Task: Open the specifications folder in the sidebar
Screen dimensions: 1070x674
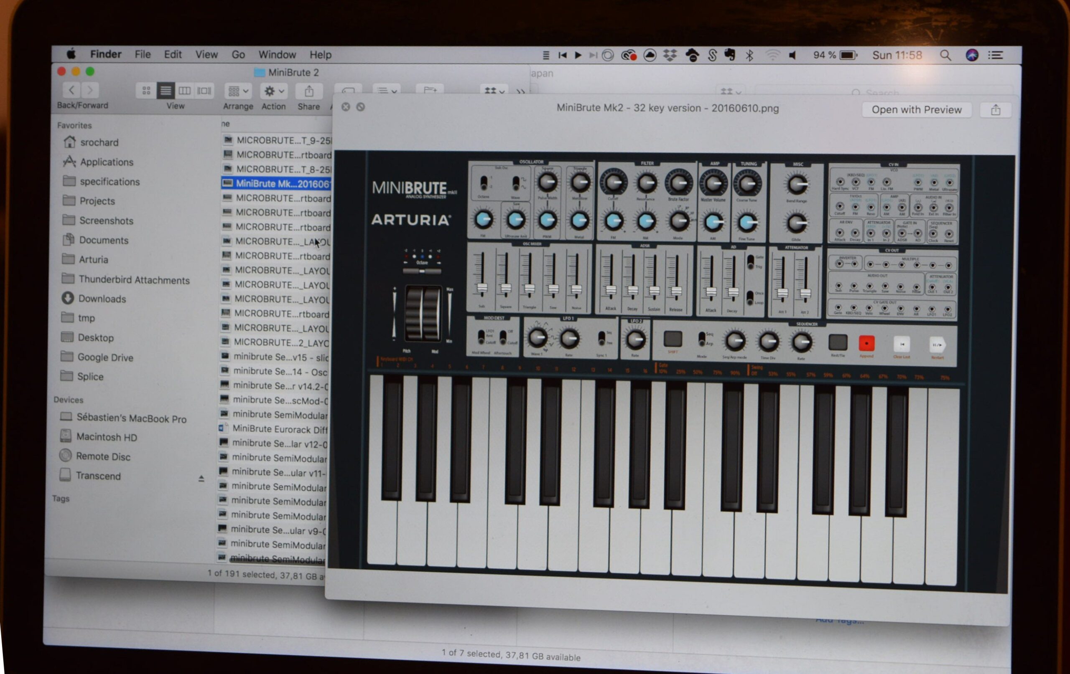Action: pos(110,181)
